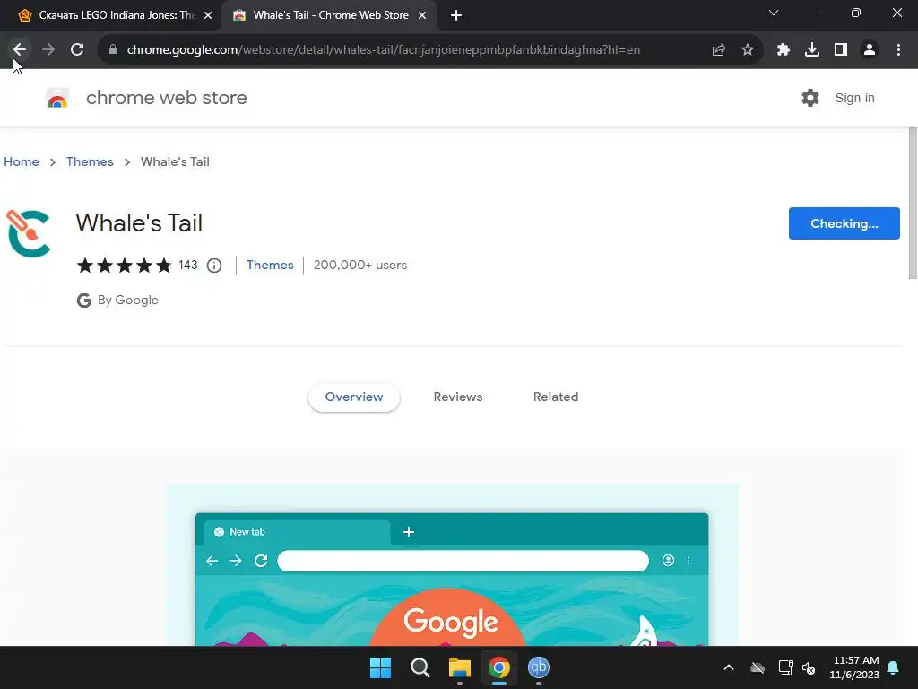Viewport: 918px width, 689px height.
Task: Show hidden system tray icons chevron
Action: pyautogui.click(x=729, y=667)
